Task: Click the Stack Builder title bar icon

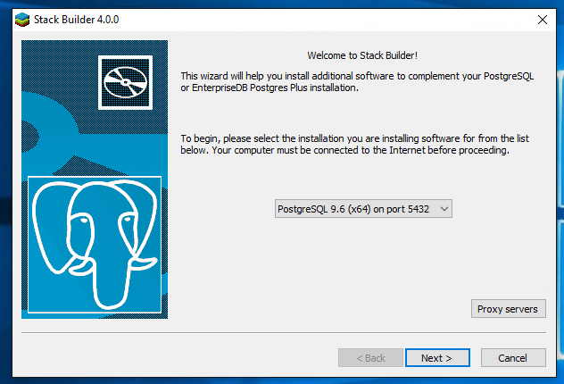Action: (x=22, y=20)
